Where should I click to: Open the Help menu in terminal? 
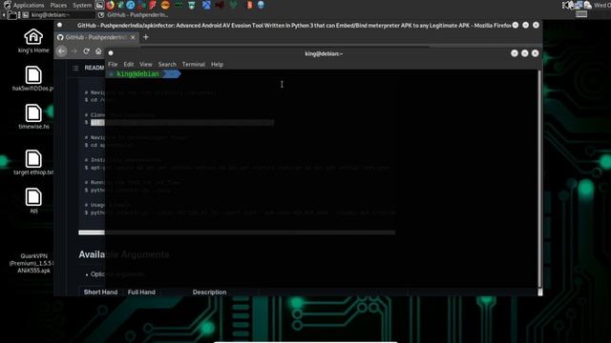pos(217,64)
